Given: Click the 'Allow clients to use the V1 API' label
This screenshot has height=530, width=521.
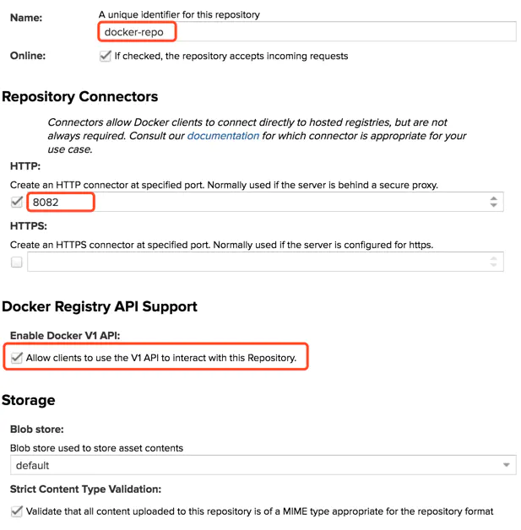Looking at the screenshot, I should 161,358.
